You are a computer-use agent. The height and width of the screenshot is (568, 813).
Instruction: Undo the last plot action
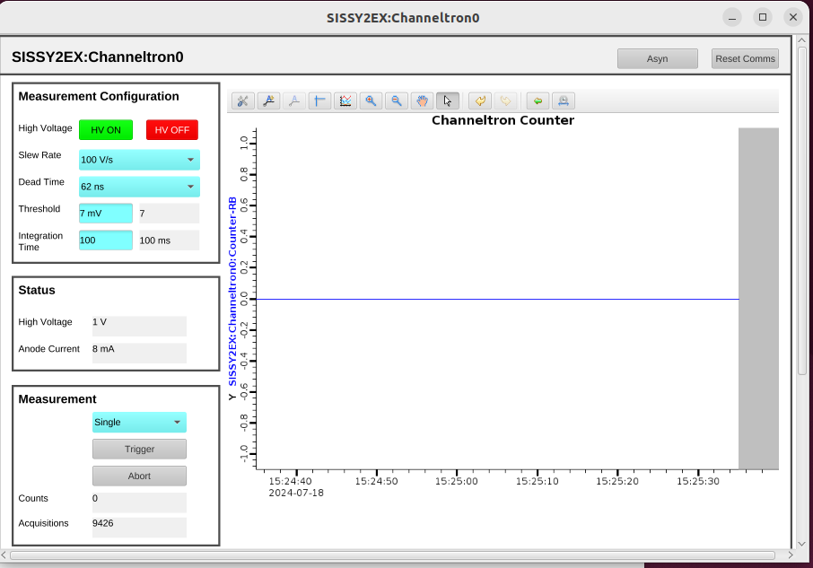click(x=480, y=100)
